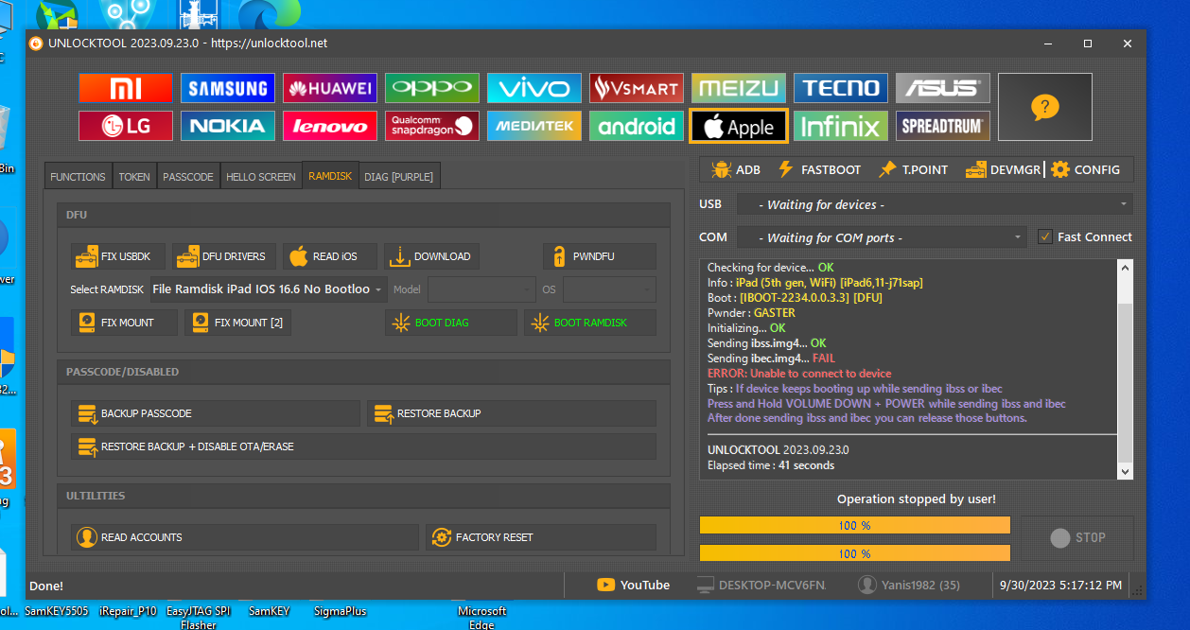Switch to the PASSCODE tab
The height and width of the screenshot is (630, 1190).
coord(188,177)
